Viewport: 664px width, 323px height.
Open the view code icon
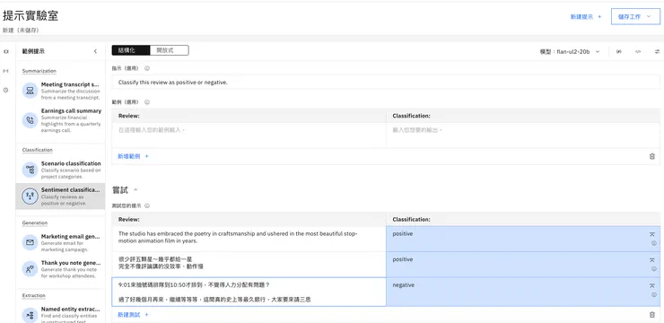pyautogui.click(x=638, y=52)
